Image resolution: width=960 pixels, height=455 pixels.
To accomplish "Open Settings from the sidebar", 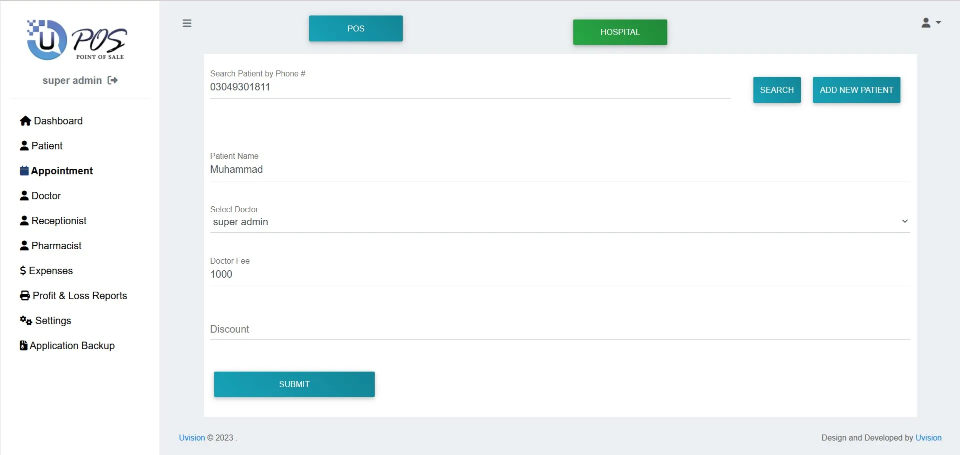I will (x=46, y=321).
